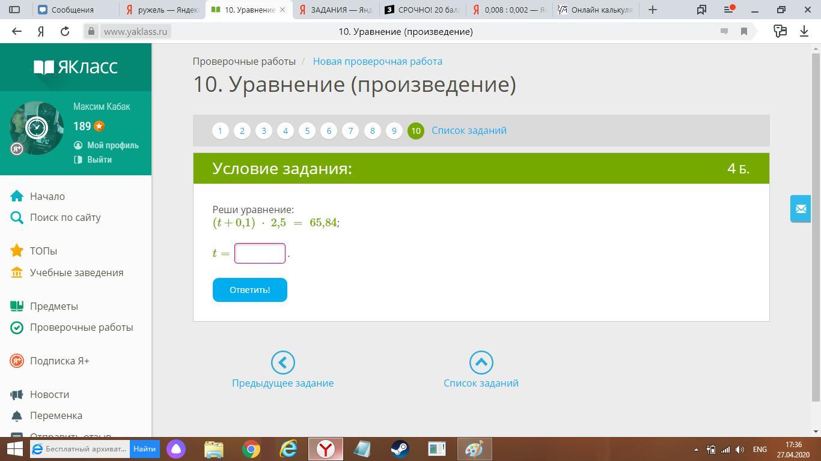Viewport: 821px width, 461px height.
Task: Switch to the Онлайн калькулятор tab
Action: tap(596, 10)
